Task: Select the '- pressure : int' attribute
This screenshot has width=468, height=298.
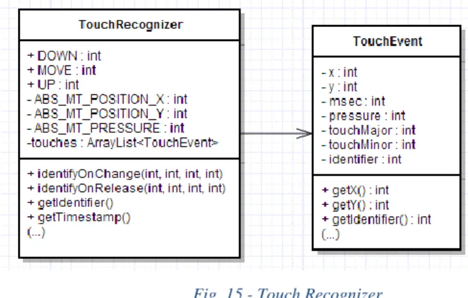Action: click(363, 115)
